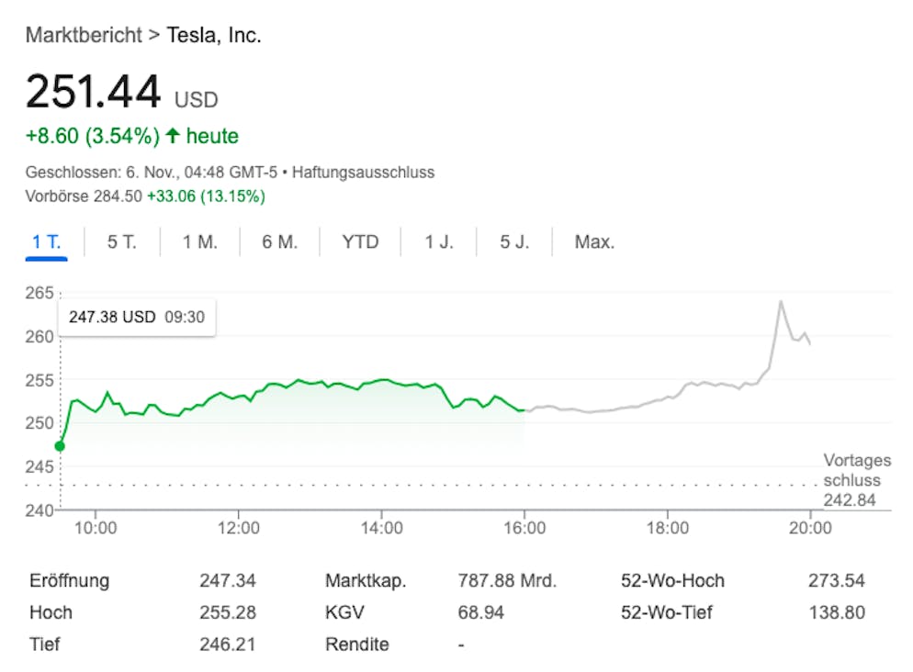Show the Max. time range chart
The height and width of the screenshot is (672, 913).
(594, 242)
